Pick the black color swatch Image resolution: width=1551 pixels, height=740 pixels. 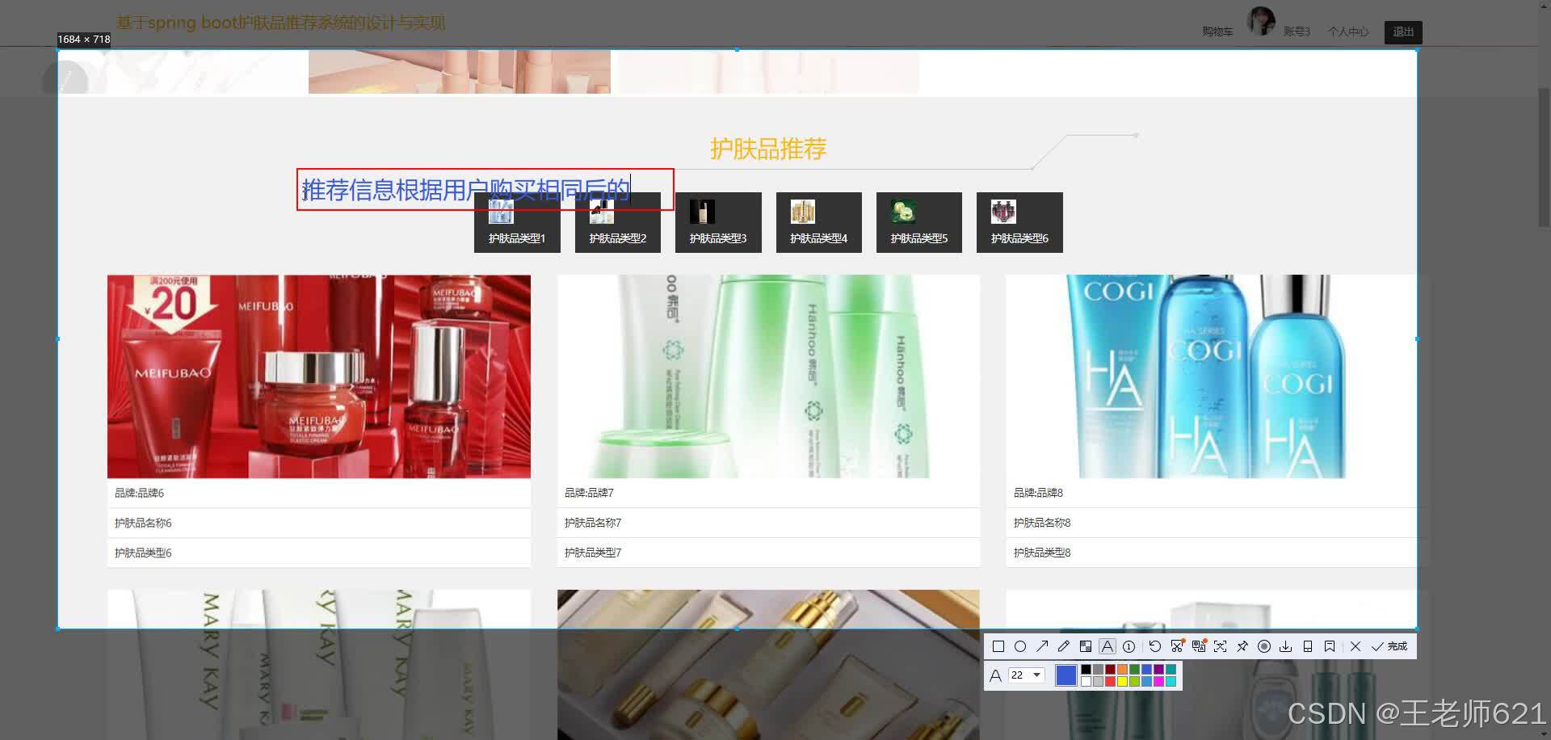pyautogui.click(x=1086, y=669)
